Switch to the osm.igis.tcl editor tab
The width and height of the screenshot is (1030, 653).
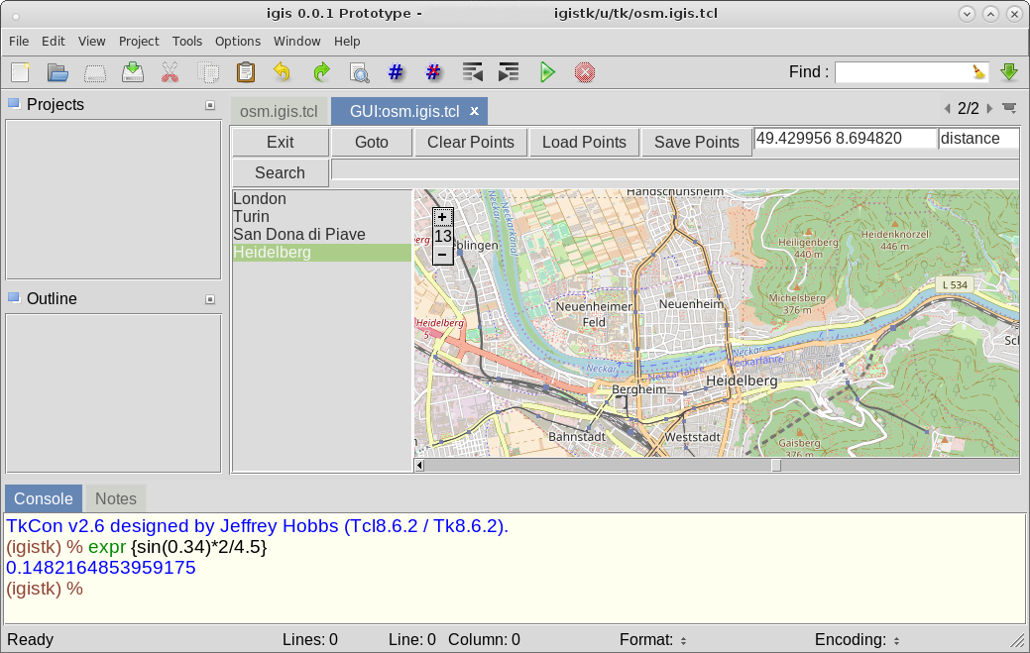[x=279, y=112]
